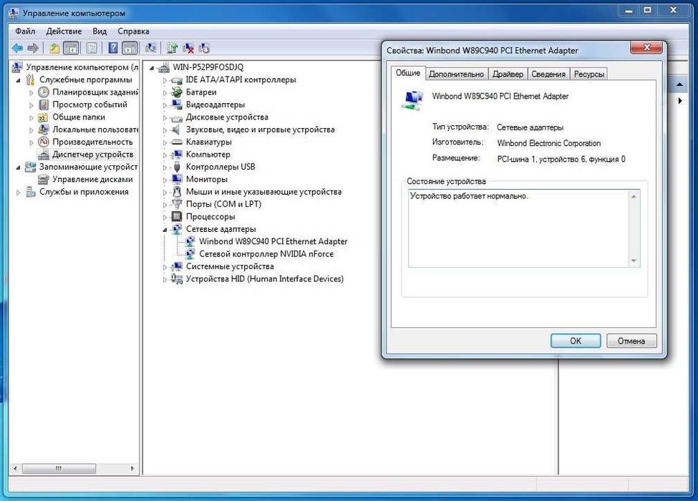Select Сетевой контроллер NVIDIA nForce device
Screen dimensions: 698x501
[266, 254]
